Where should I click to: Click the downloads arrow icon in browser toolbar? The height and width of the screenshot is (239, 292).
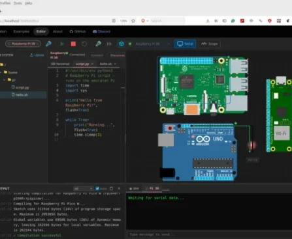[208, 21]
